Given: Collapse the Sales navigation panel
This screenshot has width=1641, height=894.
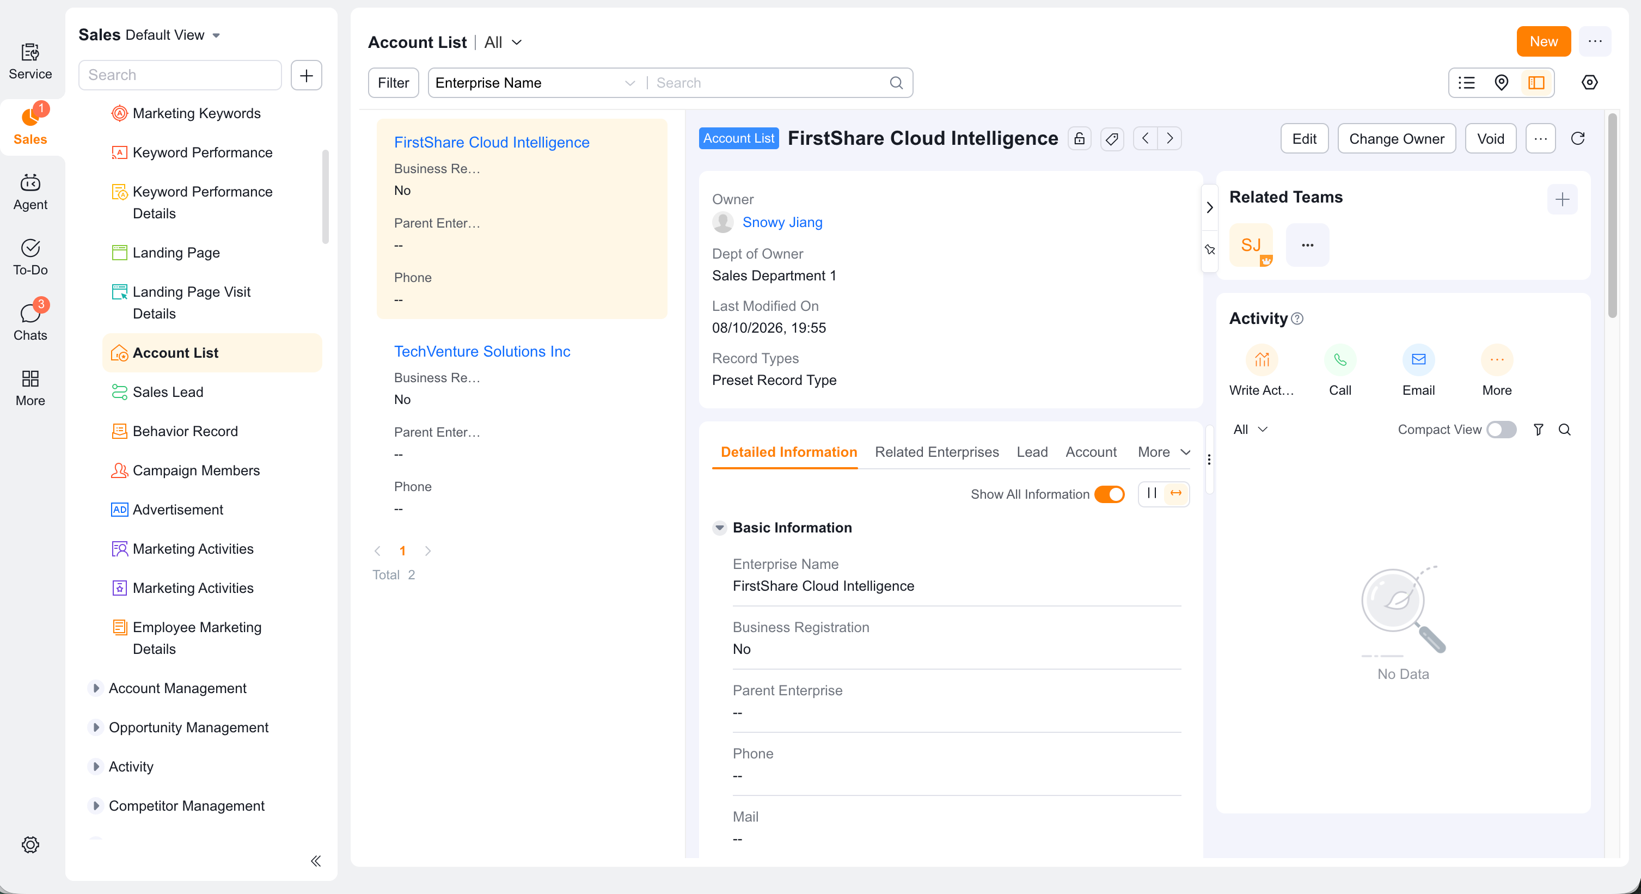Looking at the screenshot, I should pos(315,861).
